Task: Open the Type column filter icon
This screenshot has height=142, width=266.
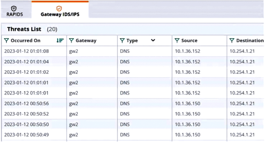Action: pyautogui.click(x=122, y=41)
